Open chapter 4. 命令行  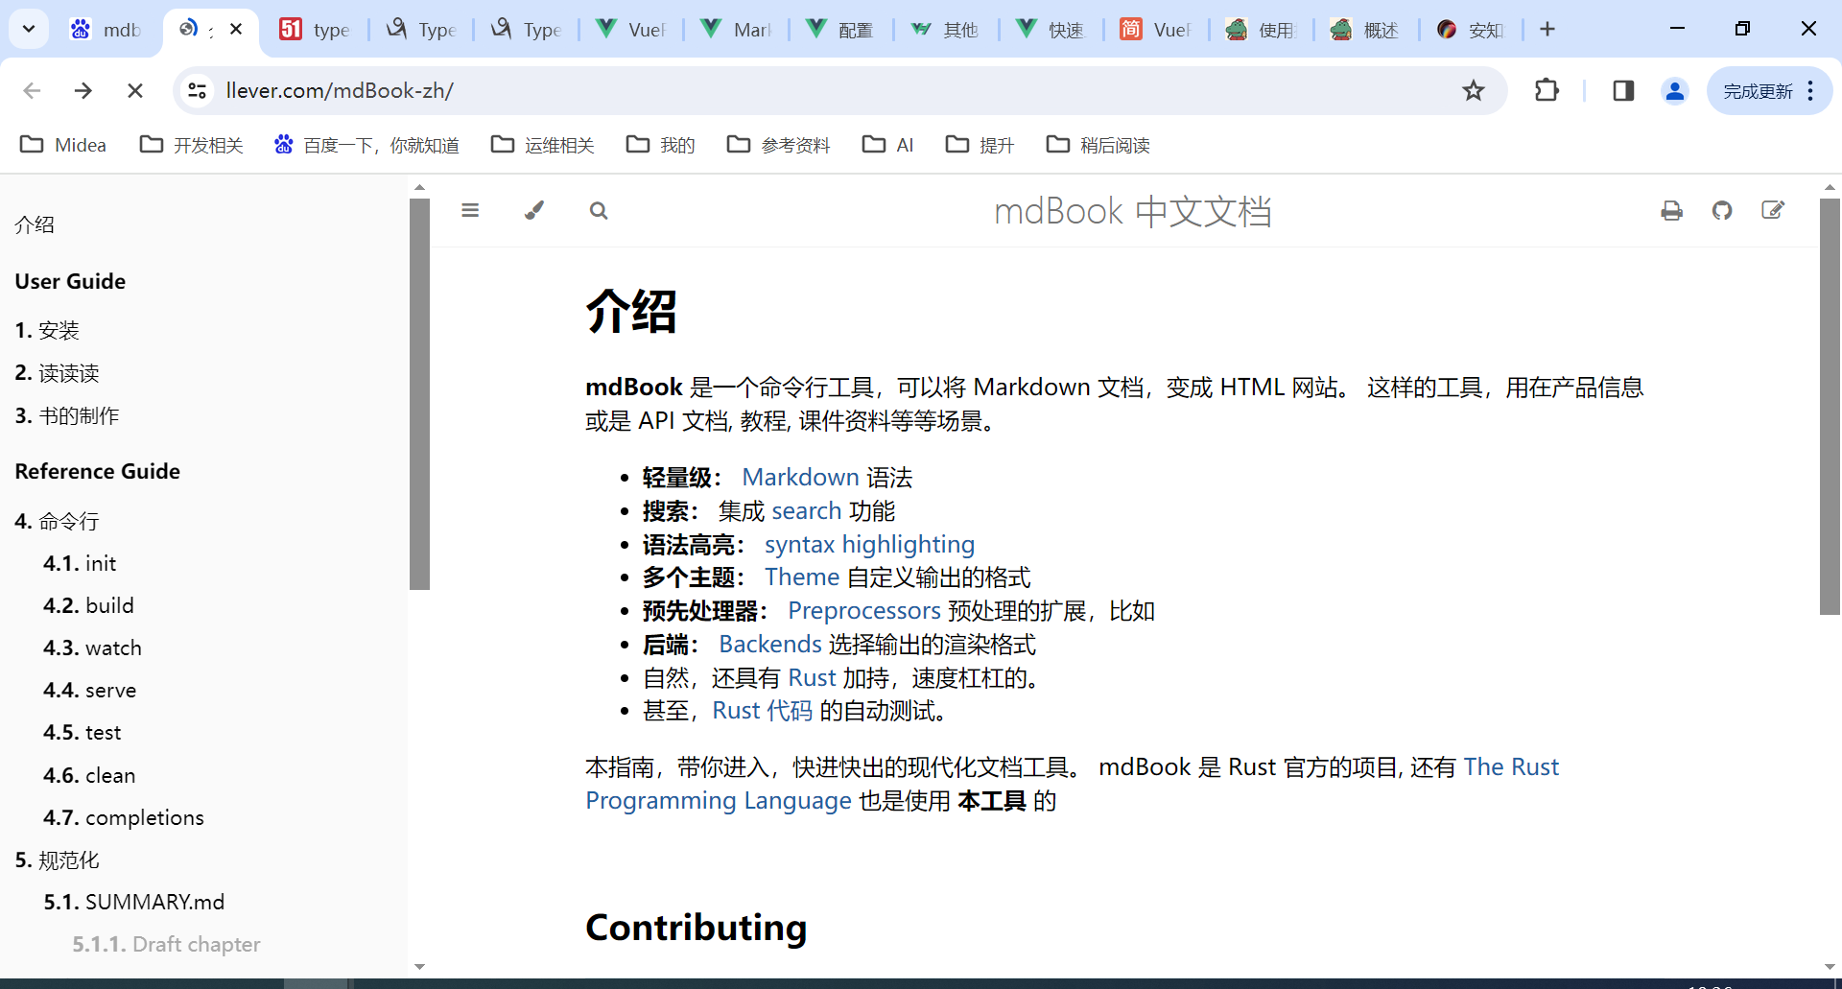point(57,521)
